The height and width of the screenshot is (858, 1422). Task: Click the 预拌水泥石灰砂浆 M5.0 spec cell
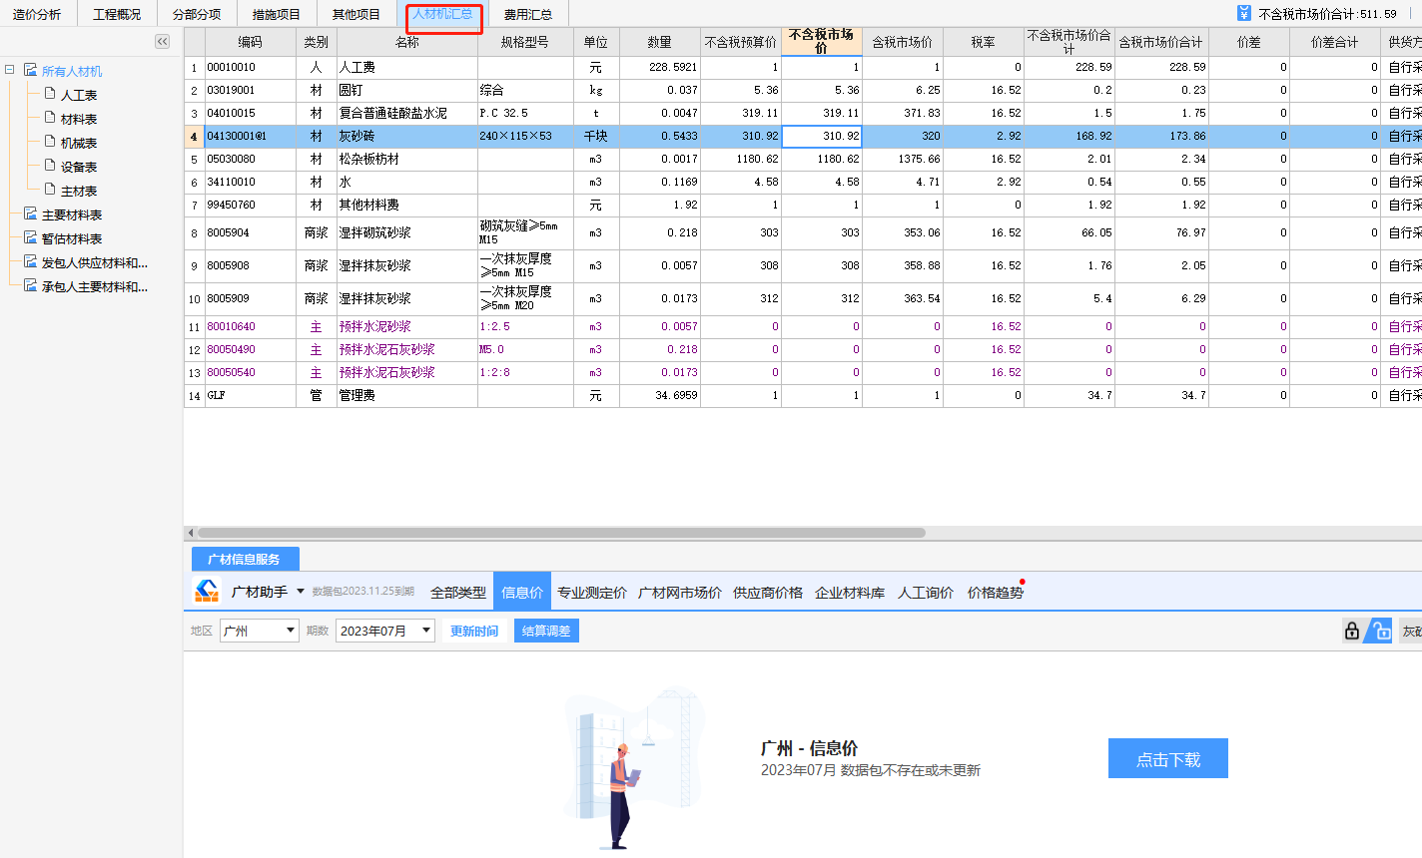click(525, 349)
